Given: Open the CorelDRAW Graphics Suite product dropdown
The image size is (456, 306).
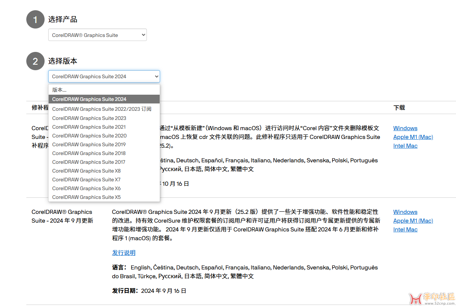Looking at the screenshot, I should [98, 35].
